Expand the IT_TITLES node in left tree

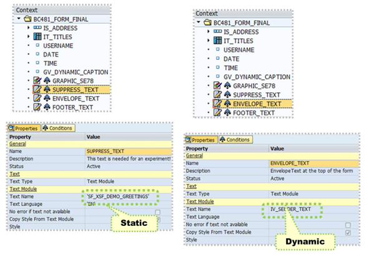tap(30, 37)
